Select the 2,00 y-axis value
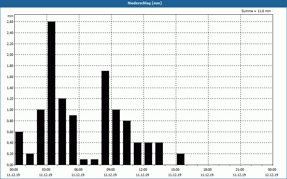 pyautogui.click(x=10, y=55)
